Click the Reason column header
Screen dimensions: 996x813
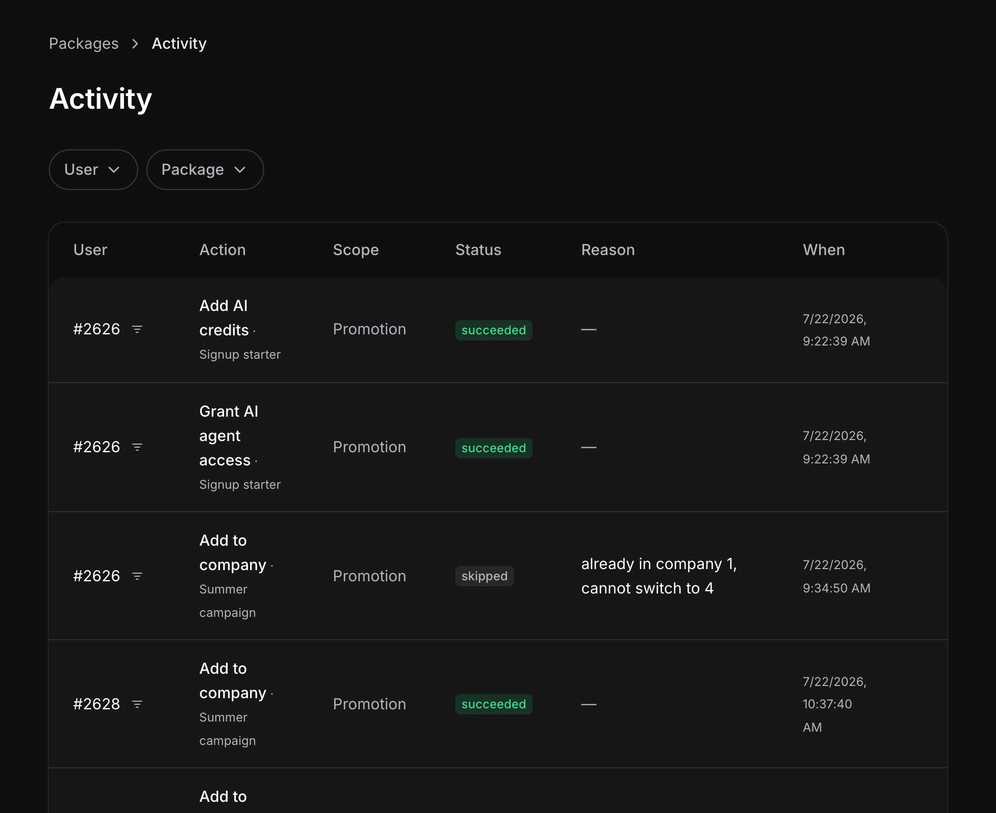pyautogui.click(x=608, y=250)
